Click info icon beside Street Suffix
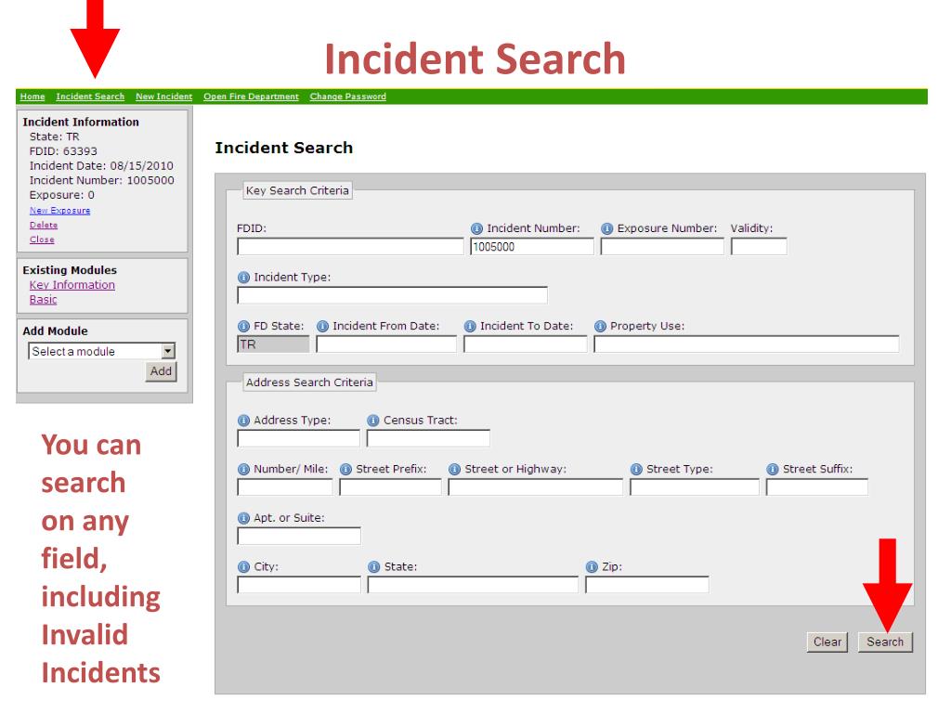 coord(773,469)
